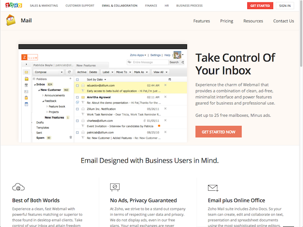Image resolution: width=303 pixels, height=227 pixels.
Task: Check the Zillum Inc. Notification message checkbox
Action: [77, 109]
